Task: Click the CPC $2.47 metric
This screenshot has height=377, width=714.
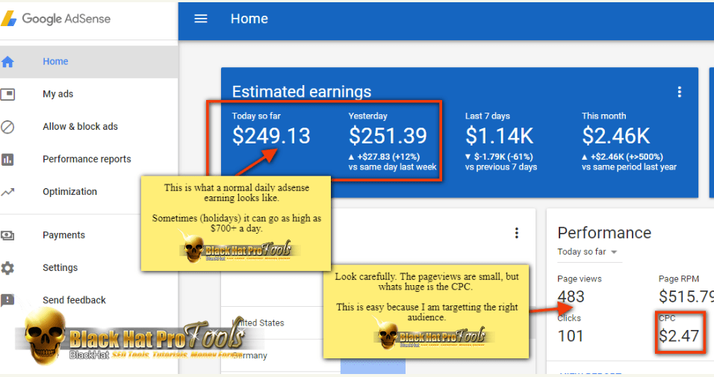Action: click(679, 336)
